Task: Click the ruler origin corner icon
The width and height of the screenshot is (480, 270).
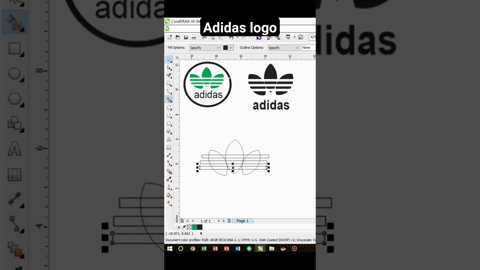Action: [x=177, y=58]
